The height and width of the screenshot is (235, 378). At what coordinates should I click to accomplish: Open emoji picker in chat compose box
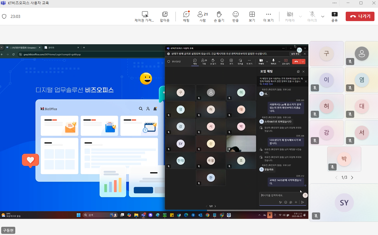[285, 202]
